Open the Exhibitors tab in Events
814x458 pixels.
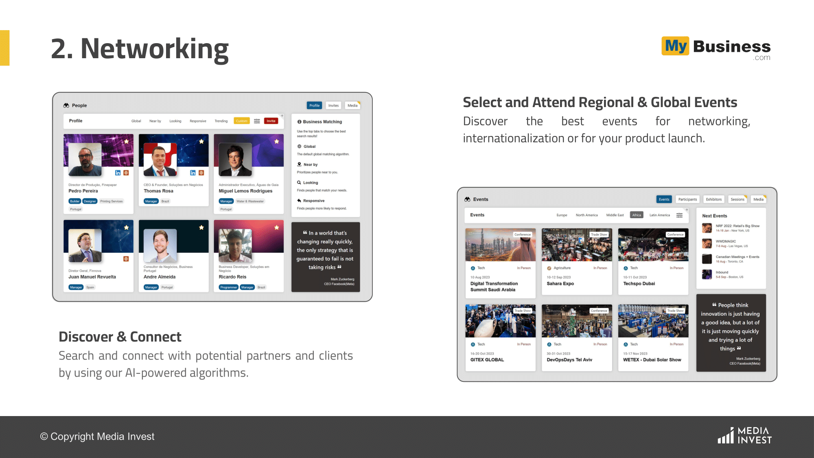click(713, 199)
